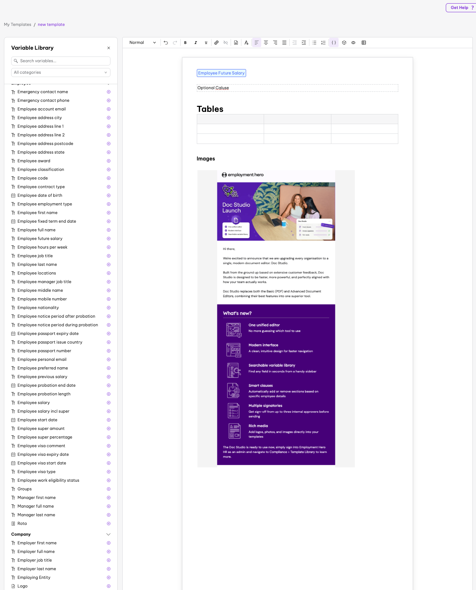This screenshot has width=476, height=590.
Task: Open the All categories dropdown
Action: click(61, 72)
